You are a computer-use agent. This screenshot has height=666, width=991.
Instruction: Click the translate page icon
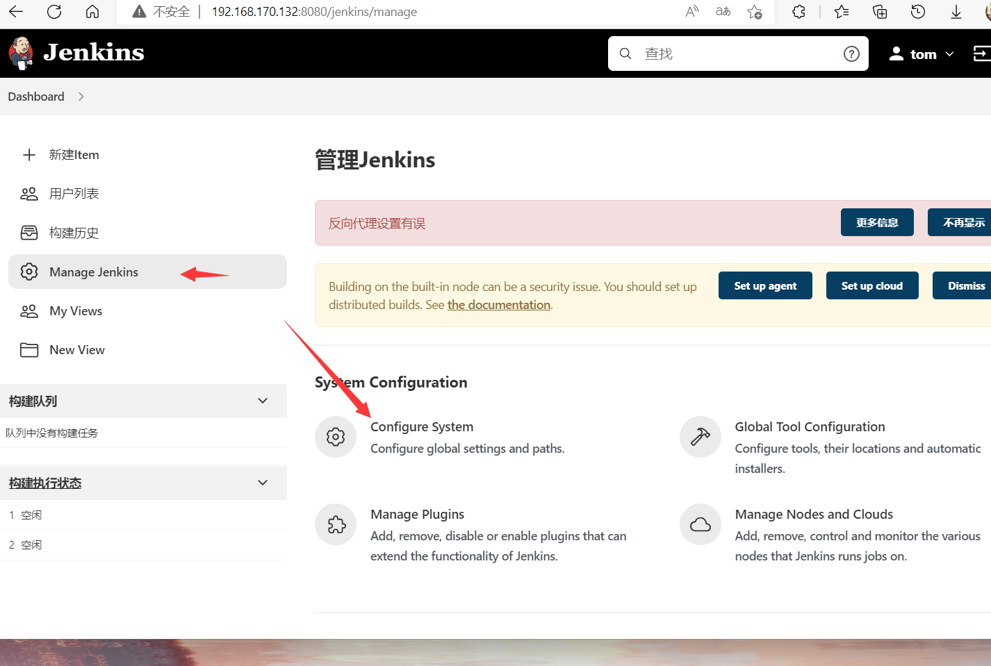coord(723,11)
